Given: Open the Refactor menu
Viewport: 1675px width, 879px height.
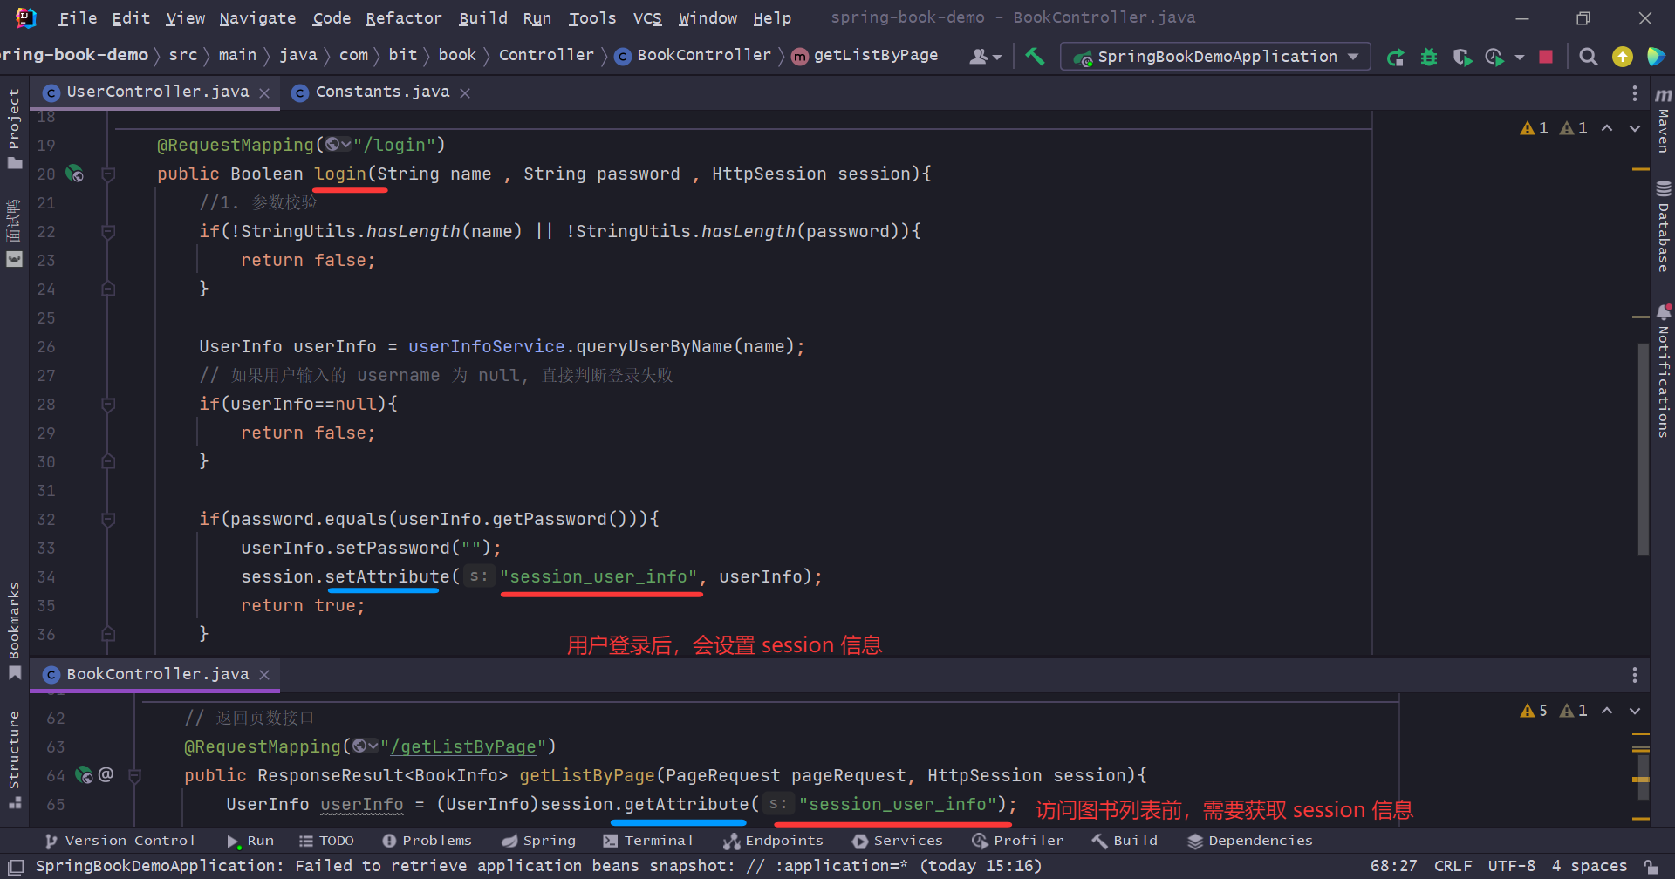Looking at the screenshot, I should (404, 18).
